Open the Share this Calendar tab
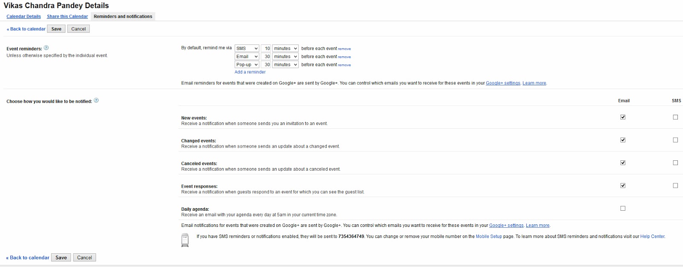This screenshot has width=683, height=267. tap(67, 17)
